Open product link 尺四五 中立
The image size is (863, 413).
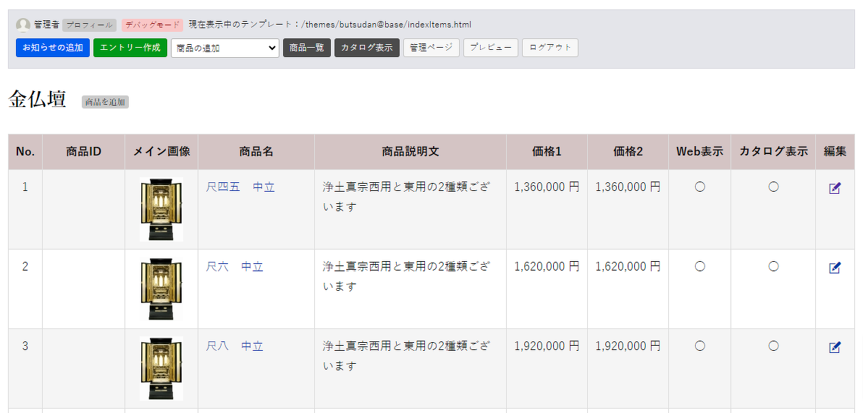click(x=240, y=187)
